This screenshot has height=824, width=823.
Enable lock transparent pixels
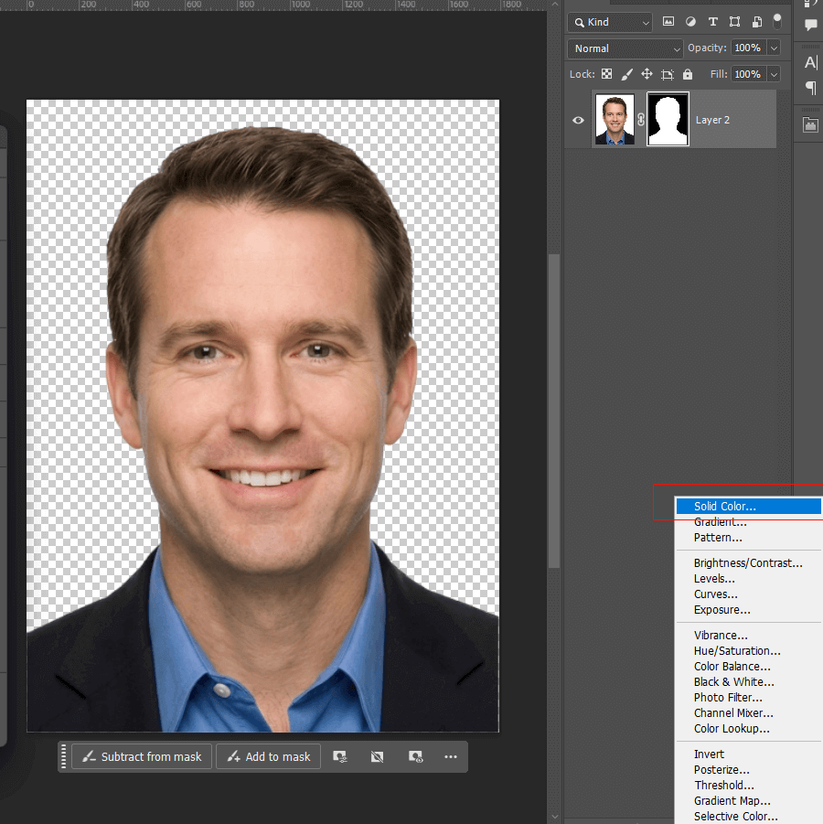[607, 74]
